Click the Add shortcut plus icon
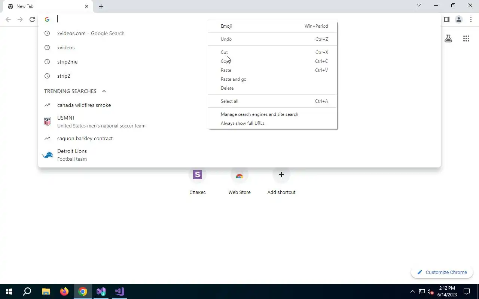 pyautogui.click(x=281, y=175)
